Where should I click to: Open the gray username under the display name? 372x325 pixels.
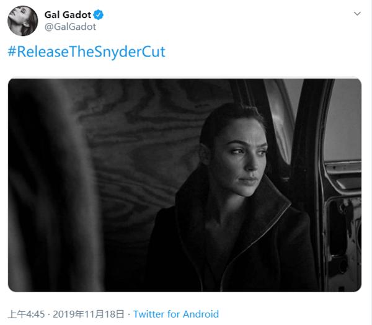pos(70,27)
